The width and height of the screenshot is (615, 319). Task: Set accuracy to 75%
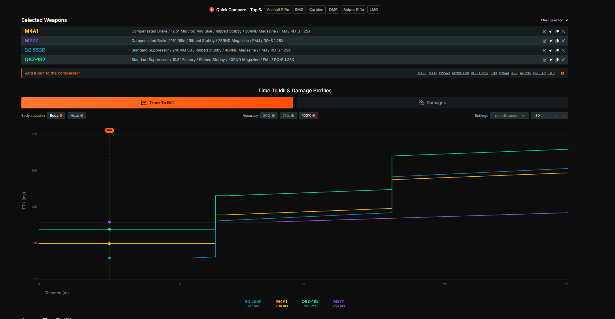(x=288, y=116)
